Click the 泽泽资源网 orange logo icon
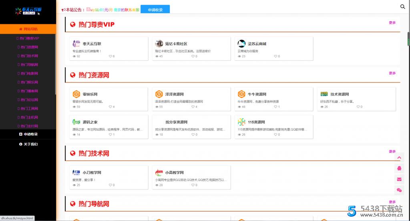The image size is (410, 221). point(159,94)
